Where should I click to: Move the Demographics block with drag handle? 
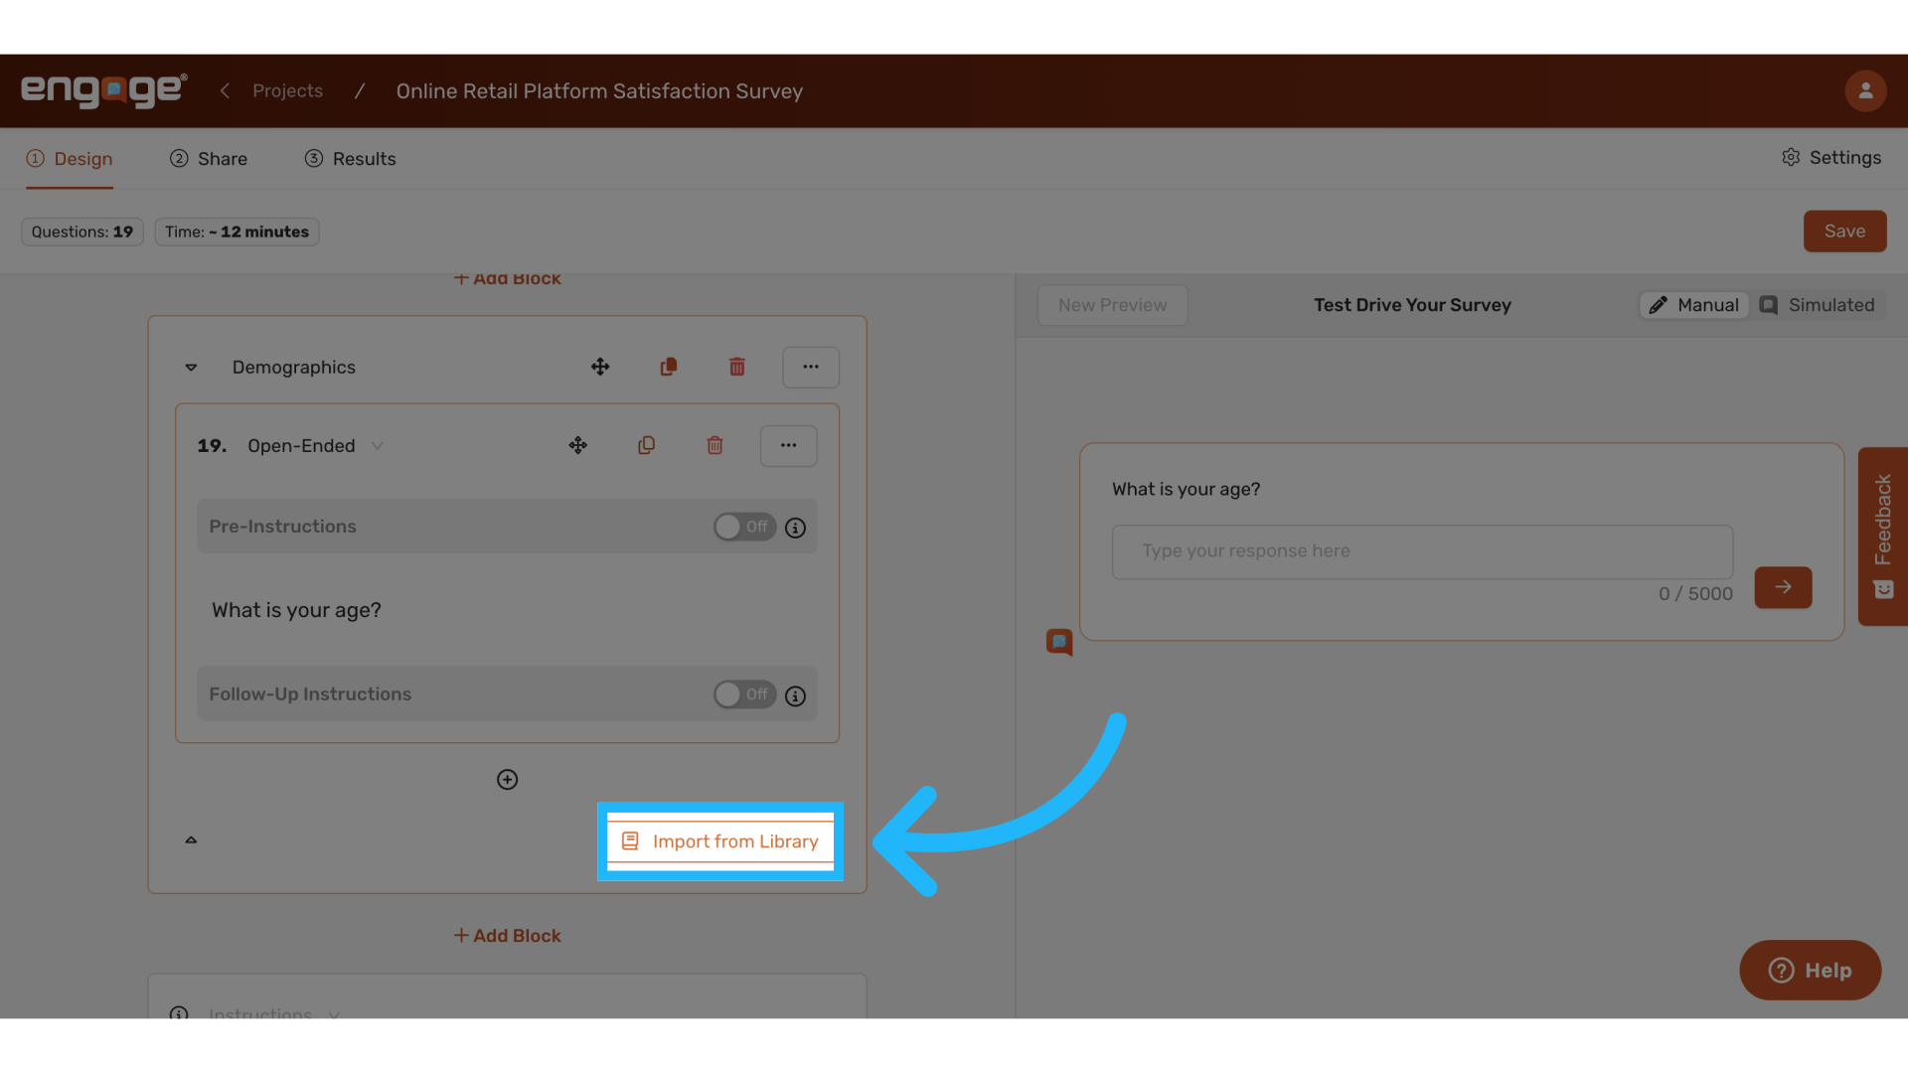pos(600,367)
